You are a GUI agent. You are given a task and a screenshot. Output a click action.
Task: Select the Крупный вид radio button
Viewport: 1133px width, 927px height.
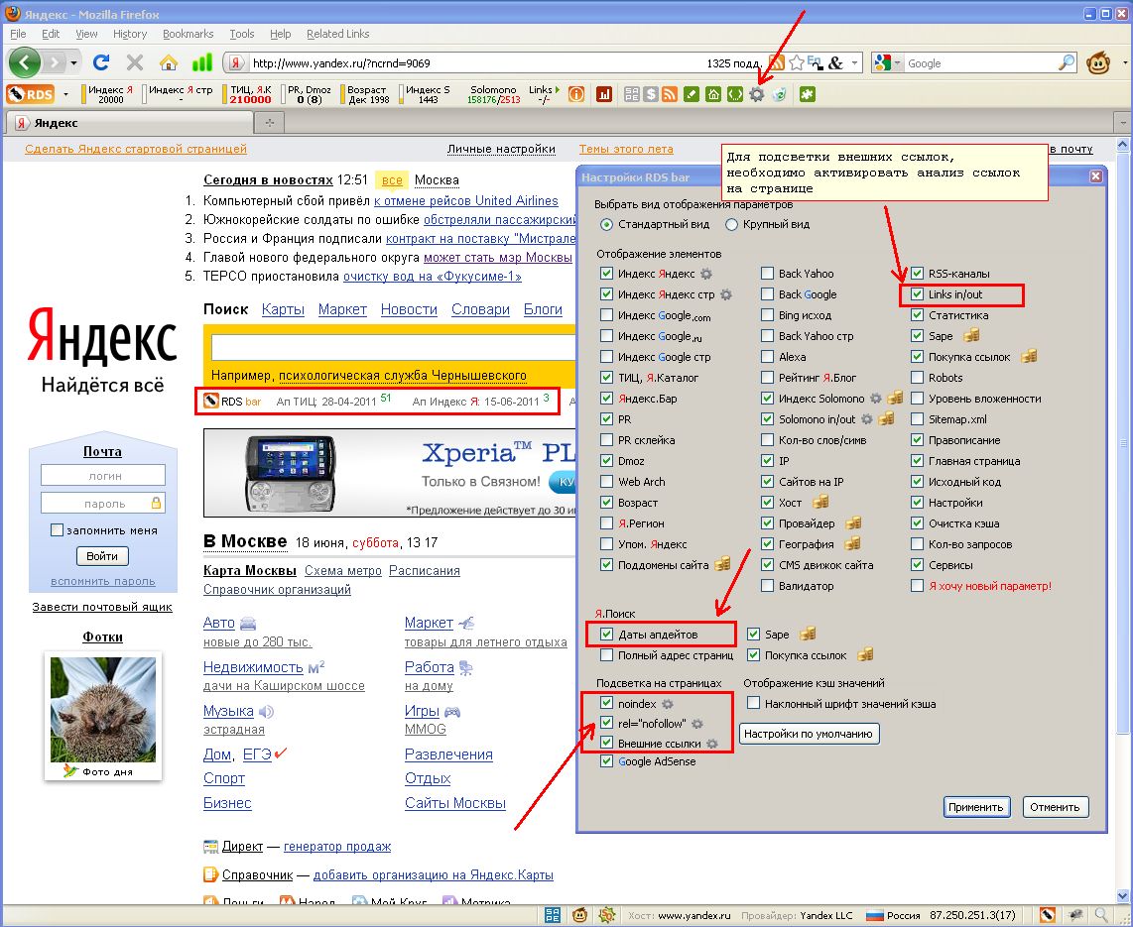tap(732, 224)
